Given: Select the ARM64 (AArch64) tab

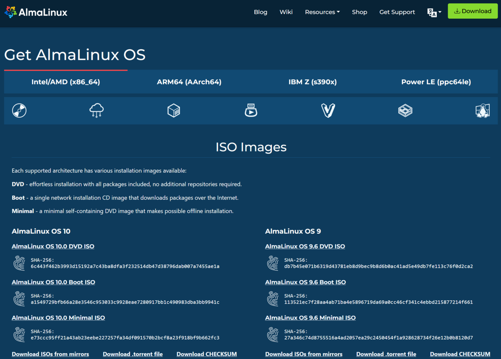Looking at the screenshot, I should (189, 82).
